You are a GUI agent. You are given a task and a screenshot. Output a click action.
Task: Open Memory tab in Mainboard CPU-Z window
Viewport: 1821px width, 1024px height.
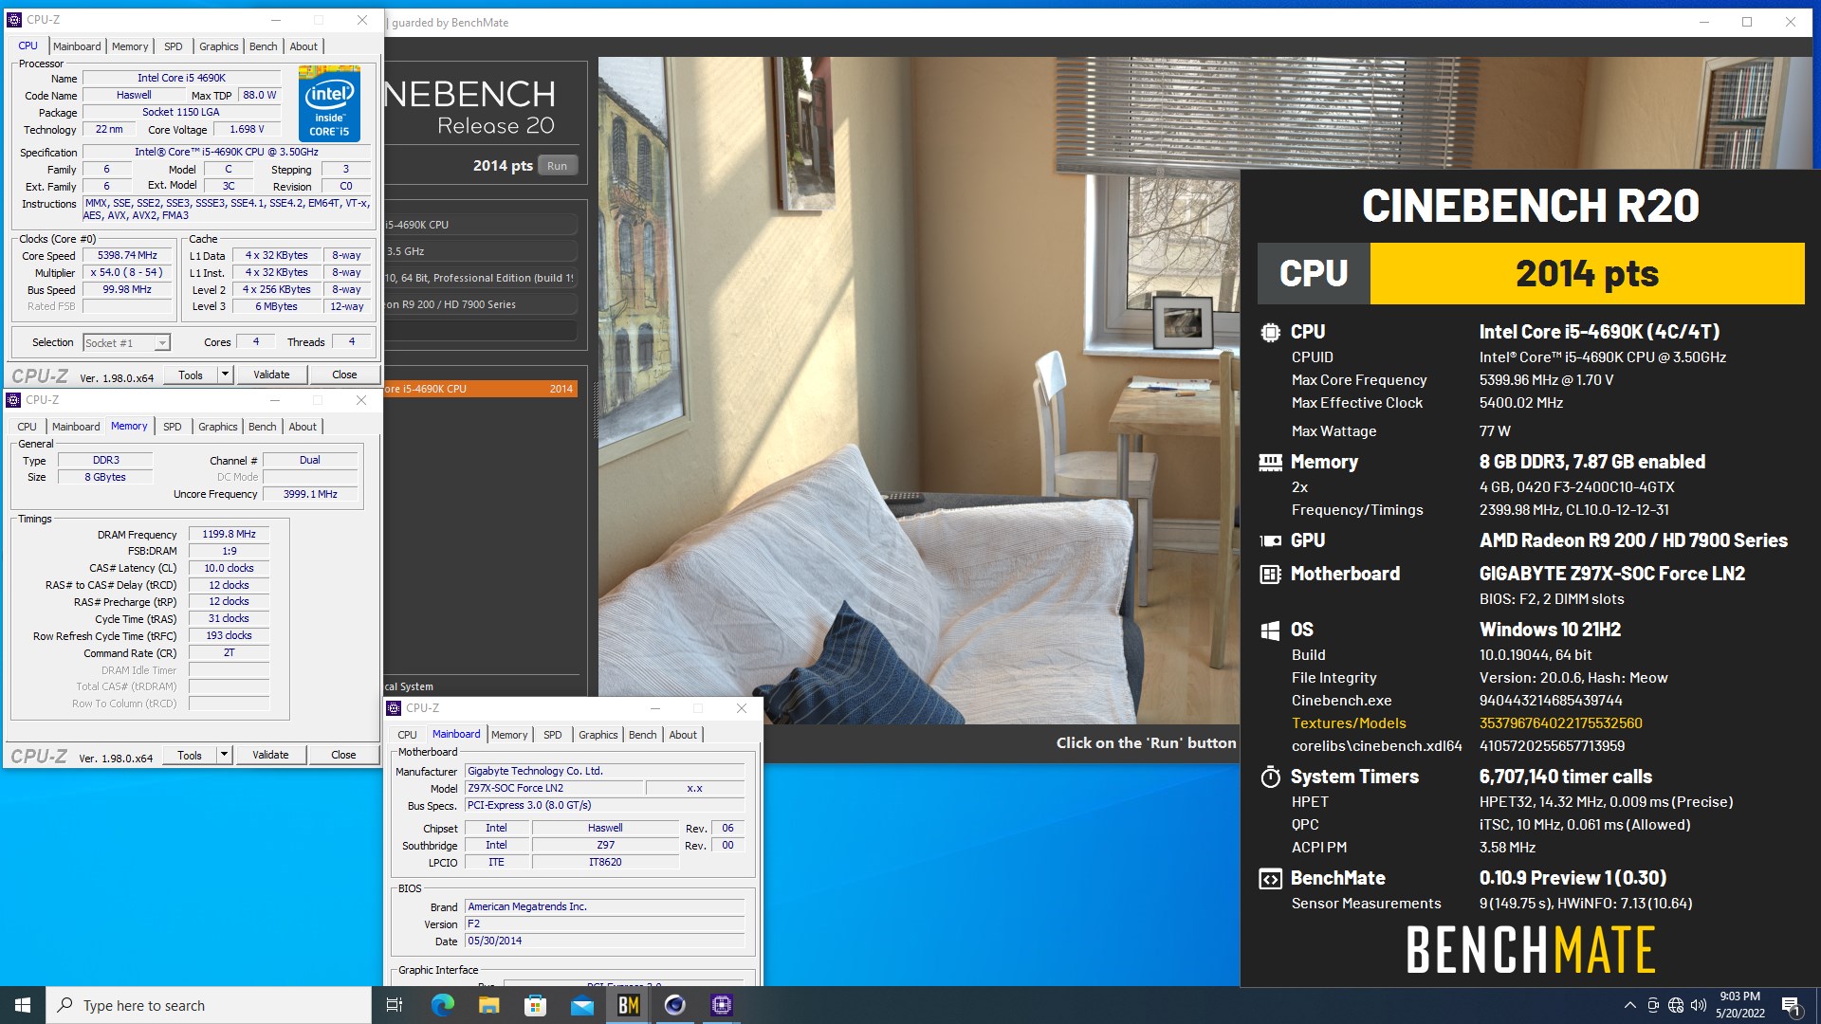coord(509,735)
